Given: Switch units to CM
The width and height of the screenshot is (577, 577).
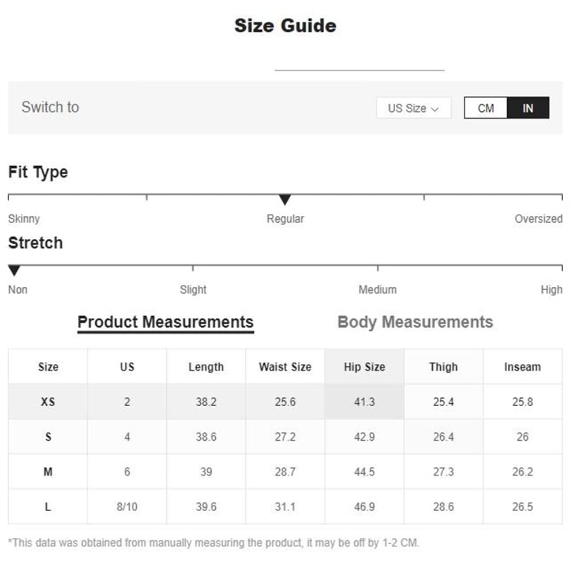Looking at the screenshot, I should [486, 108].
